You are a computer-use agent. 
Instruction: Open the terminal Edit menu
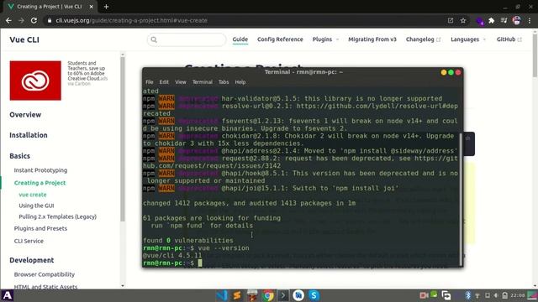[x=164, y=82]
